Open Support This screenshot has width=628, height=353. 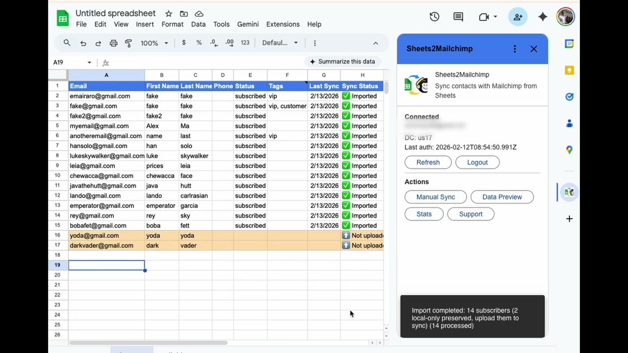point(471,214)
